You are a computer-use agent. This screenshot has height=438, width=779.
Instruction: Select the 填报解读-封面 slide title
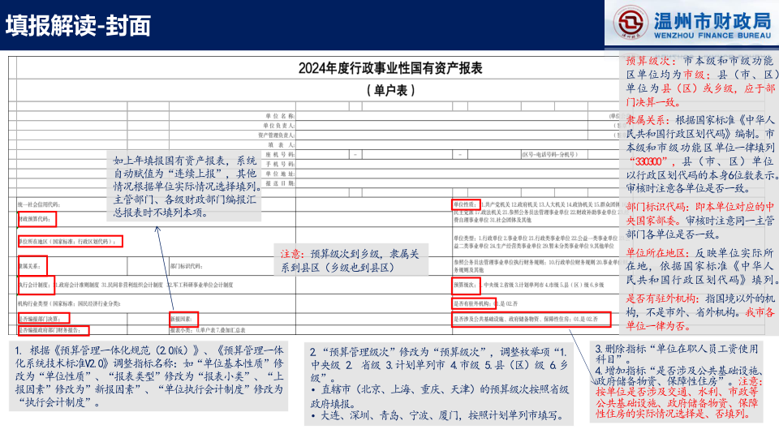[78, 26]
